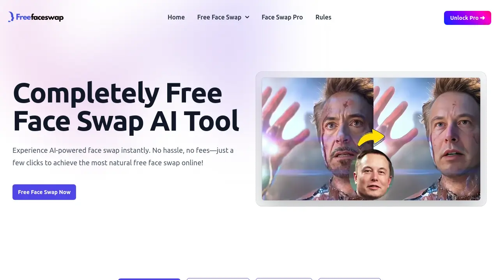Open the Face Swap Pro page

tap(282, 17)
